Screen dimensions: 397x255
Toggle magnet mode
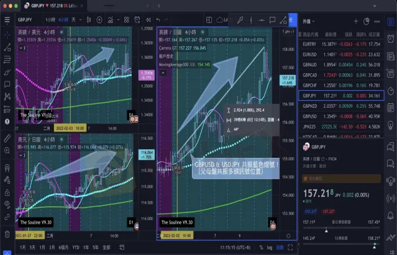coord(7,168)
